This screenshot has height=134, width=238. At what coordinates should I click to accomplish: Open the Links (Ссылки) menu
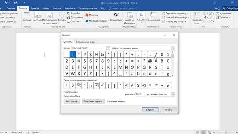click(x=141, y=18)
